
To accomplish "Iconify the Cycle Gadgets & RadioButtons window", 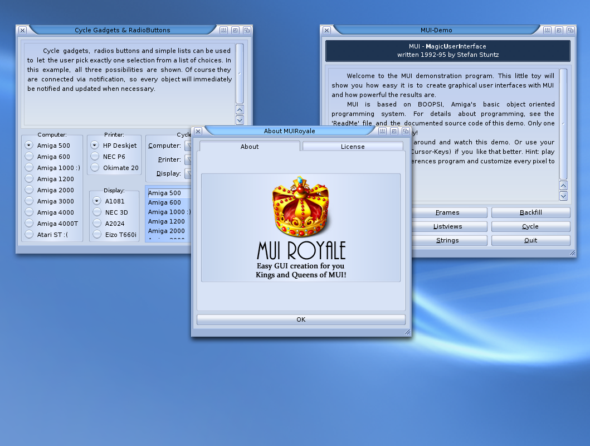I will point(223,30).
